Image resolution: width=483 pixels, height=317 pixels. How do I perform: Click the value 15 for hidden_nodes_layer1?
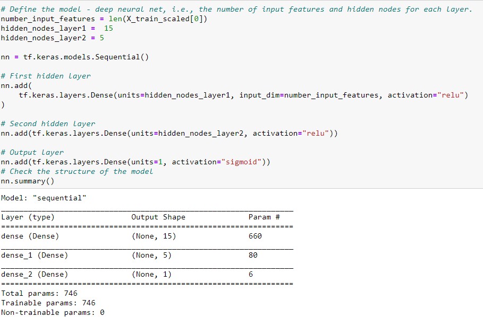click(108, 28)
